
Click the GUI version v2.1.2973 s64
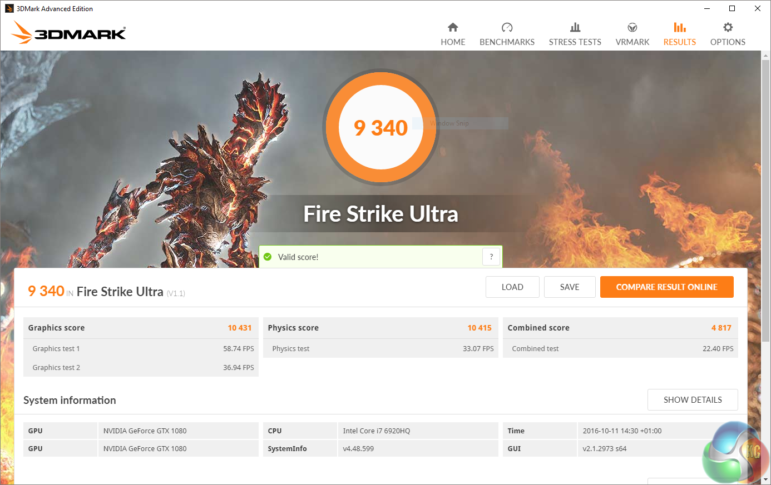click(605, 448)
